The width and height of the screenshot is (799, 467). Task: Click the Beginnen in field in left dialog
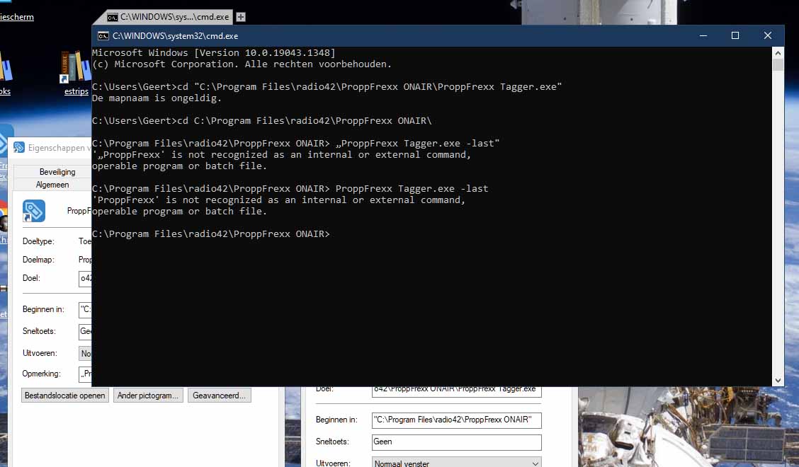click(x=85, y=310)
